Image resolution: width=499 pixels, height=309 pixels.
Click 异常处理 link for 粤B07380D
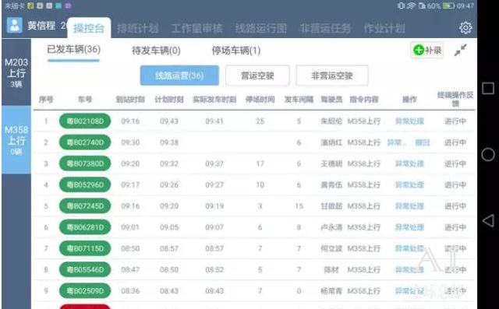pos(409,163)
